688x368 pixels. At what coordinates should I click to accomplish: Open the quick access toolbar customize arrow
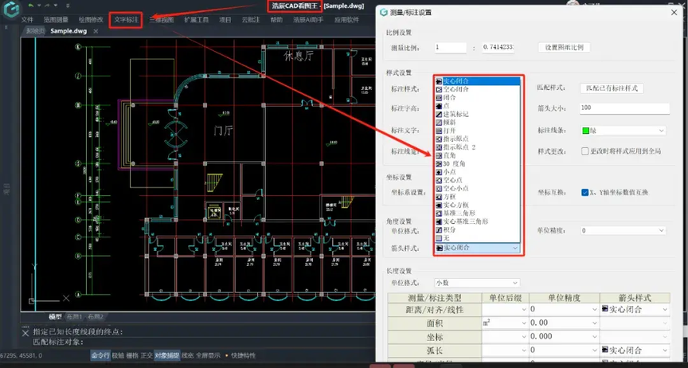pos(68,6)
